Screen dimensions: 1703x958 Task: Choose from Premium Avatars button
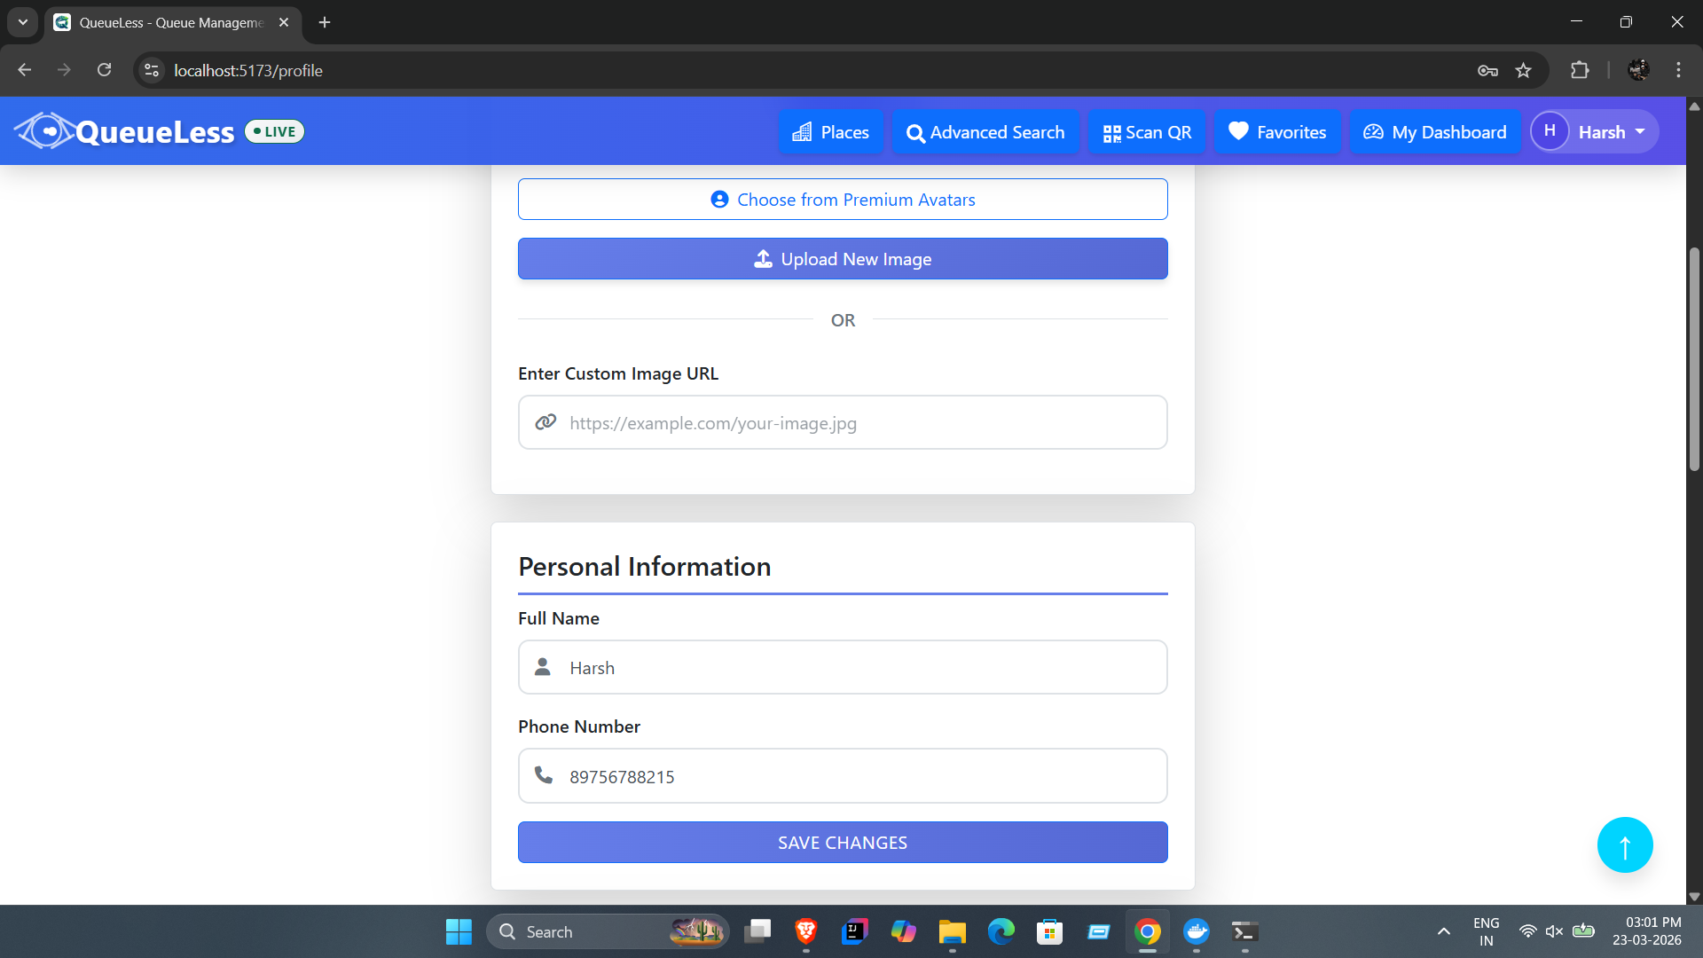pos(843,200)
